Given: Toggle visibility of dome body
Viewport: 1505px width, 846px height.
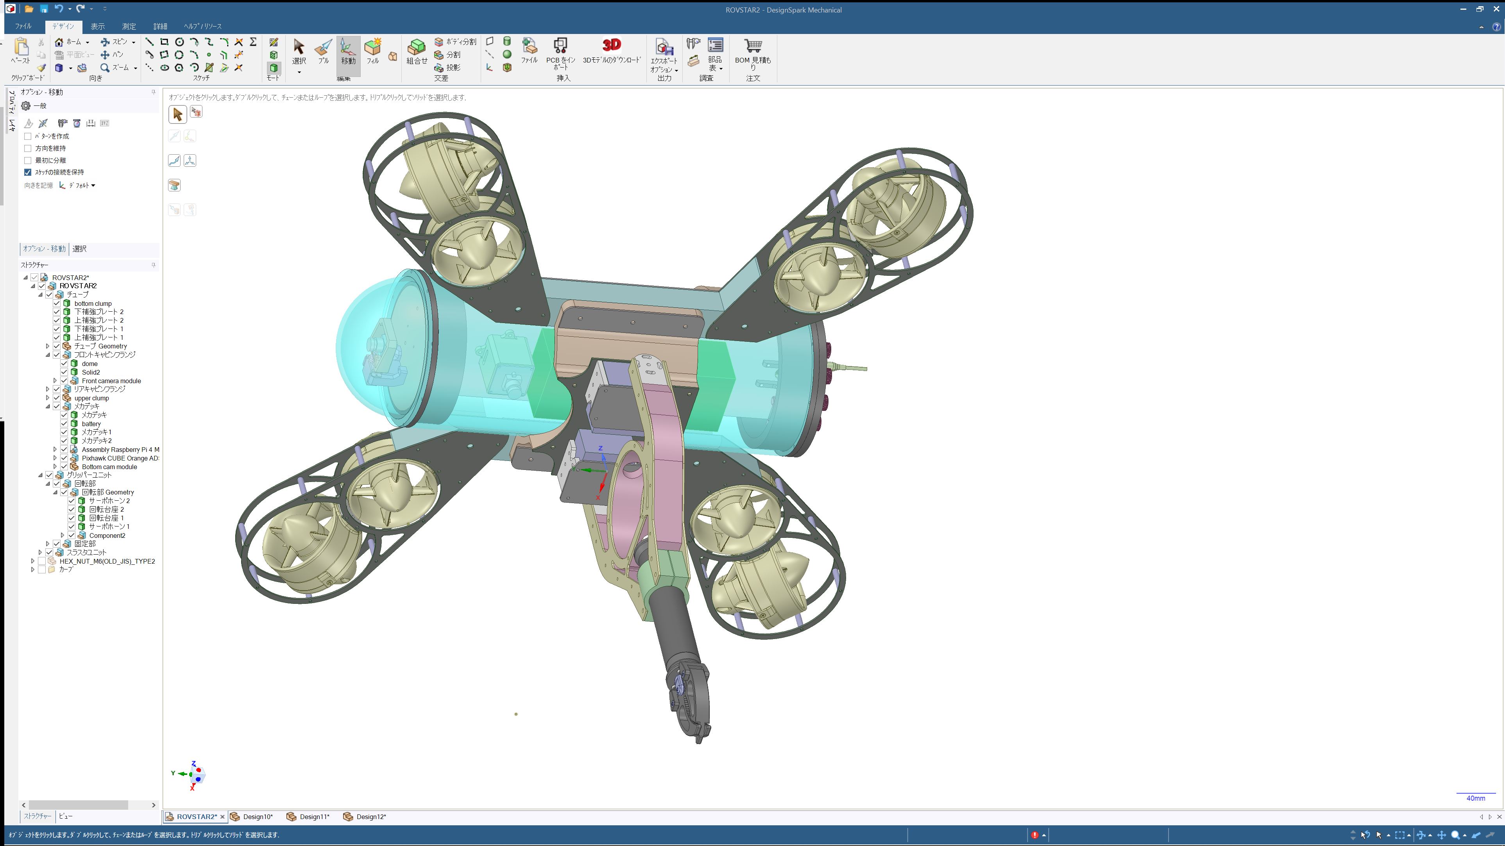Looking at the screenshot, I should 64,363.
